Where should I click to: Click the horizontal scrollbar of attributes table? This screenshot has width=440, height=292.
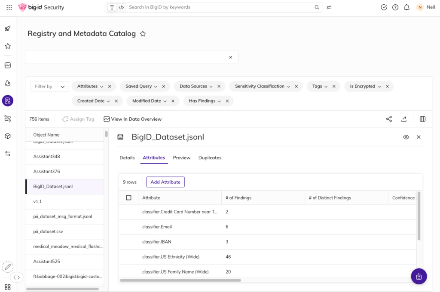pyautogui.click(x=180, y=280)
